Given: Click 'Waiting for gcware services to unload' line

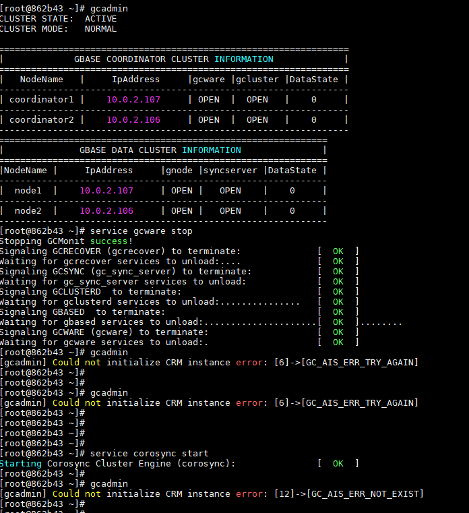Looking at the screenshot, I should 104,342.
